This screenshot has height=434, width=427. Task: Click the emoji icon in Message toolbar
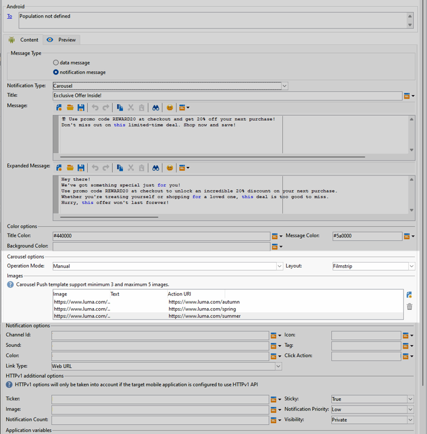click(170, 108)
